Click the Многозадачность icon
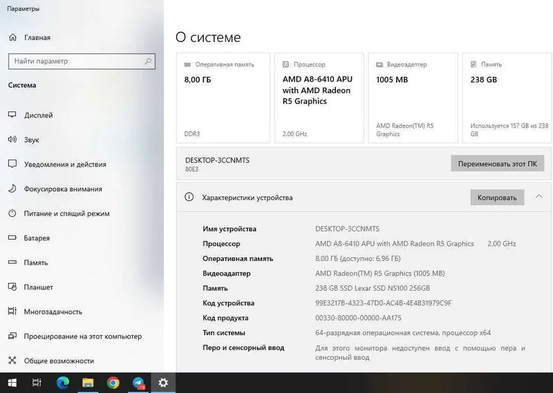Viewport: 553px width, 393px height. 12,311
